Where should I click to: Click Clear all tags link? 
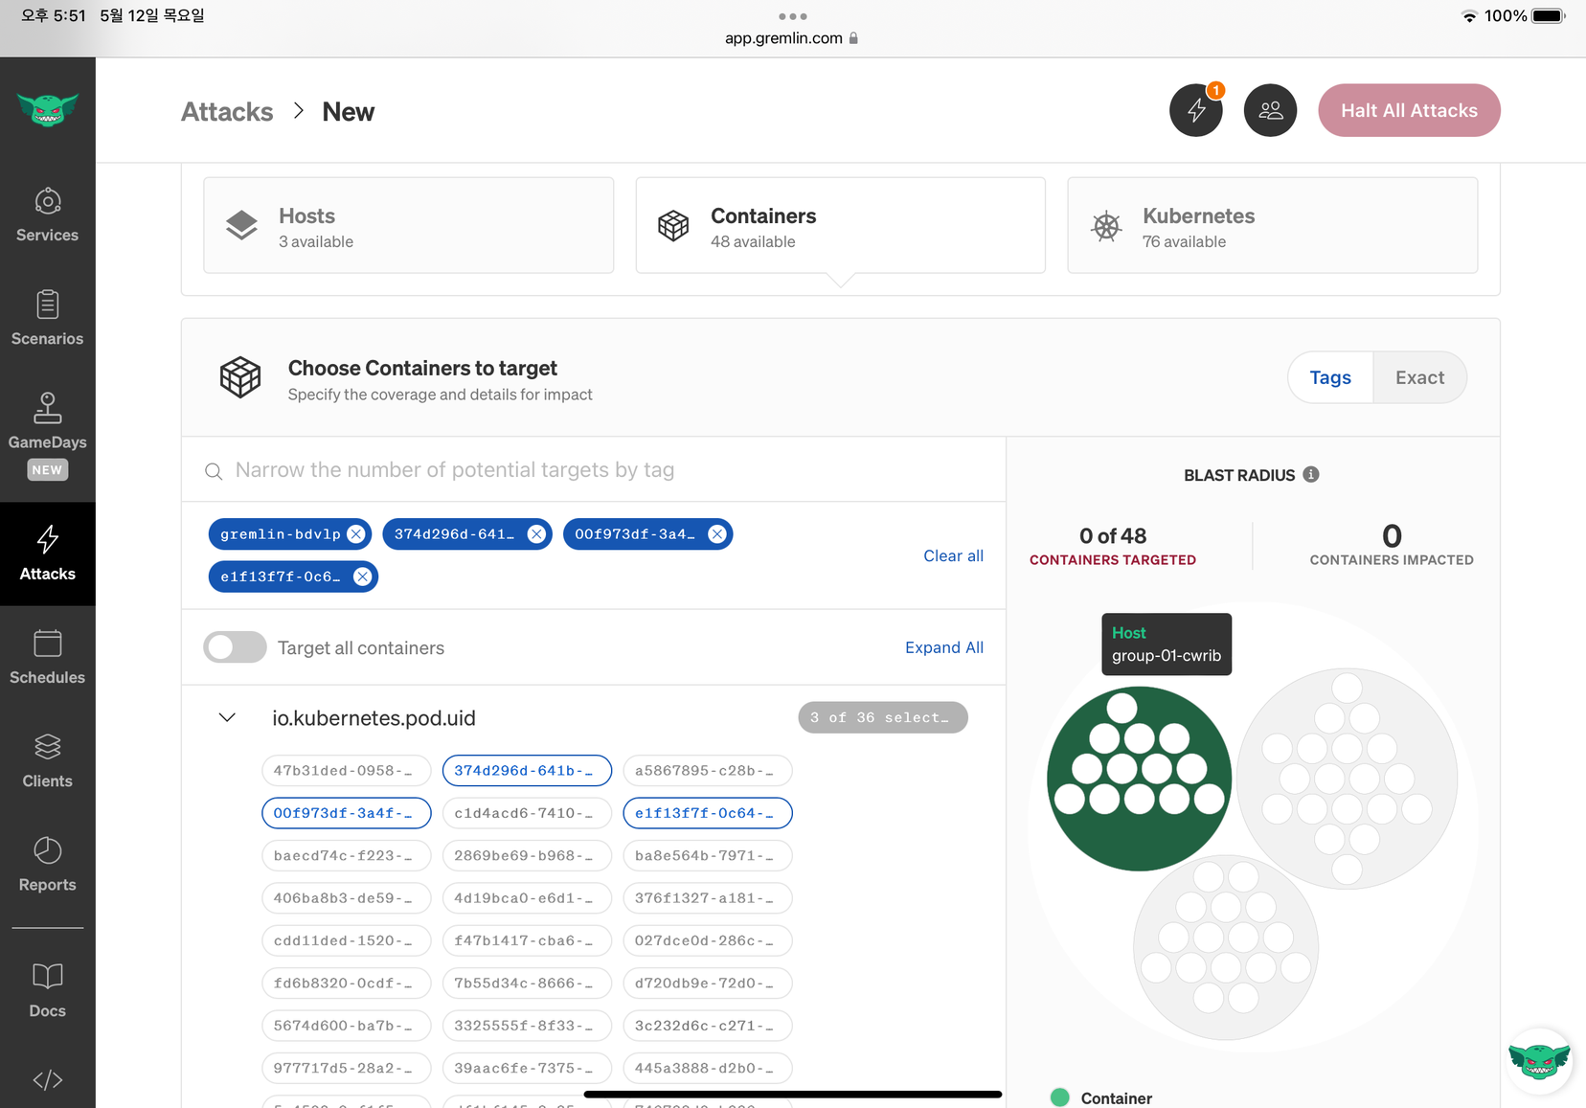pos(953,555)
